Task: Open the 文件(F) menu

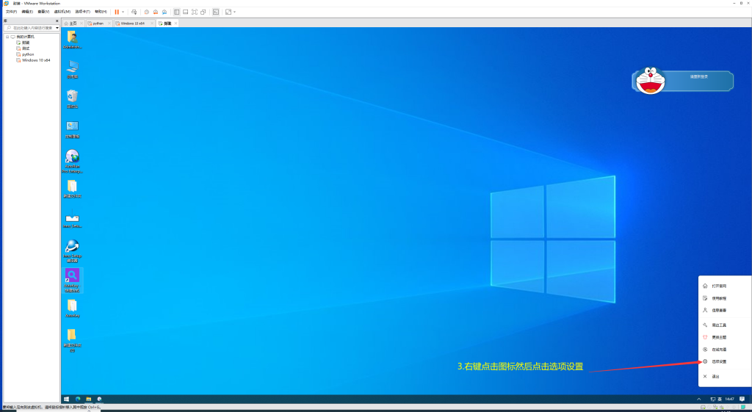Action: click(11, 12)
